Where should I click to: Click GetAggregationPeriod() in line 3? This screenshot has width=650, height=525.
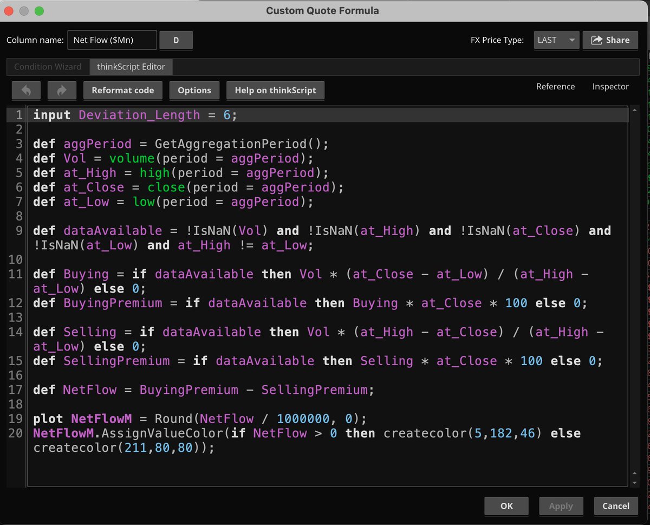click(242, 144)
